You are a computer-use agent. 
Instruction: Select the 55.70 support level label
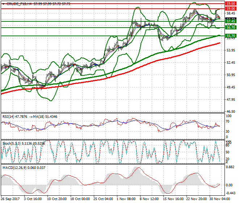(231, 36)
